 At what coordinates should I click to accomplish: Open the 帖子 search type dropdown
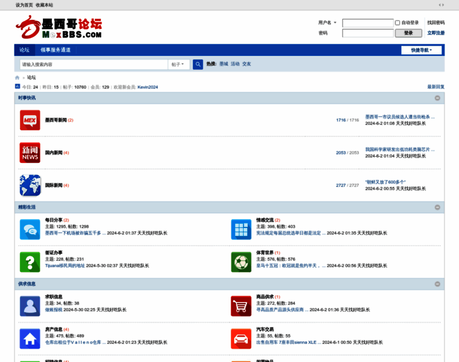(178, 64)
